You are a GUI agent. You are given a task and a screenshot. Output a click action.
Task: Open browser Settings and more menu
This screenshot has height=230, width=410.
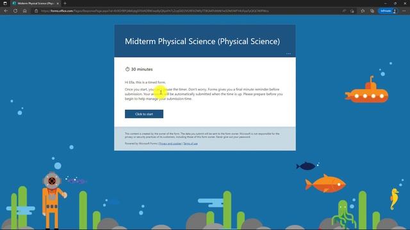(404, 11)
